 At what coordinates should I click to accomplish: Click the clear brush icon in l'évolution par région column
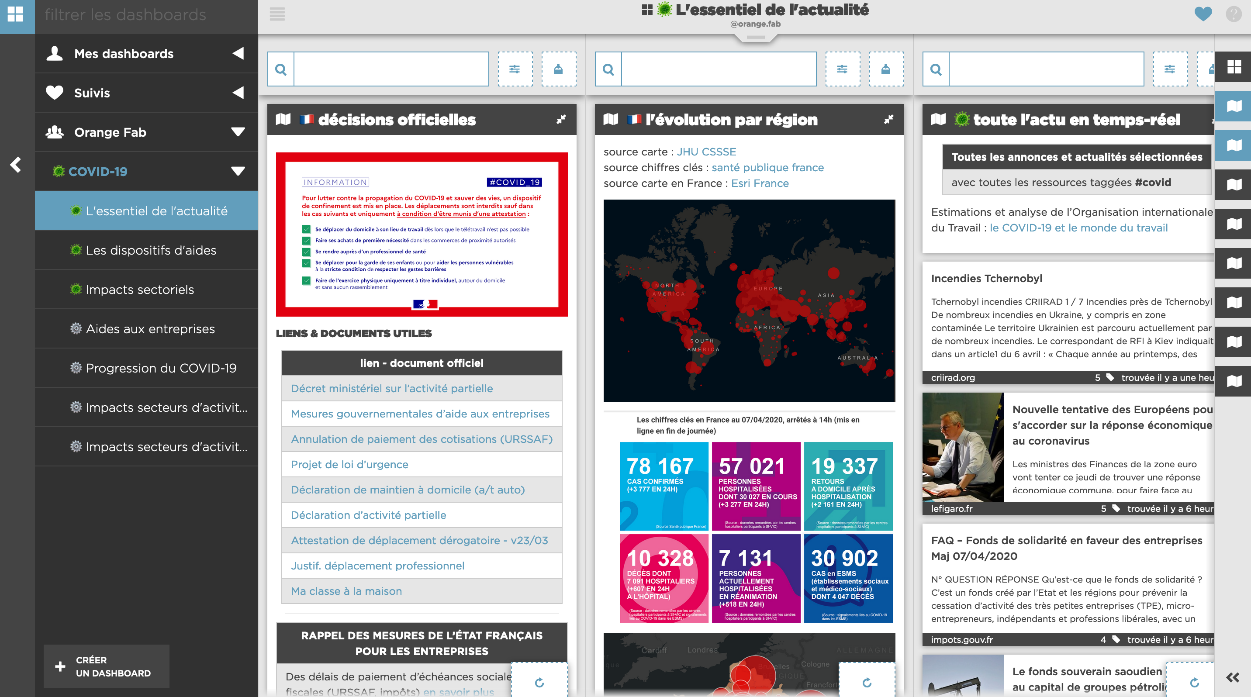[x=886, y=69]
